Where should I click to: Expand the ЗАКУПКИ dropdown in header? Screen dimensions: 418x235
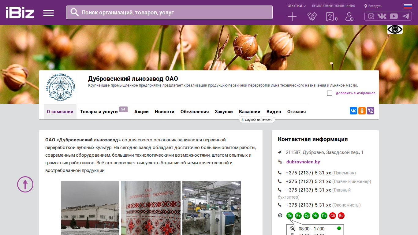(x=297, y=6)
